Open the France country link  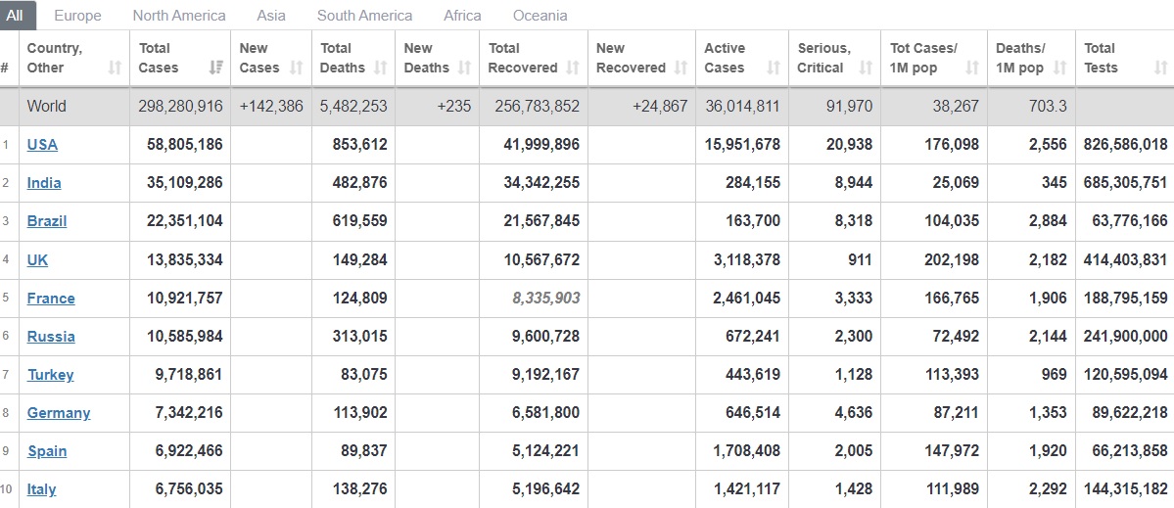point(51,299)
